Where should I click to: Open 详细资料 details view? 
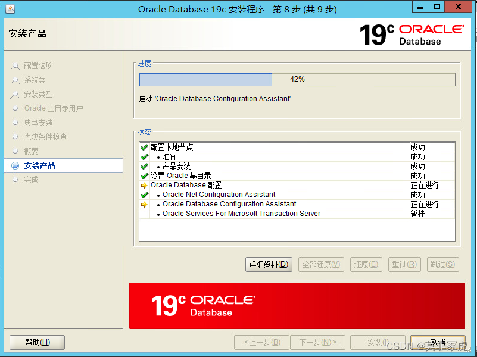pyautogui.click(x=269, y=264)
